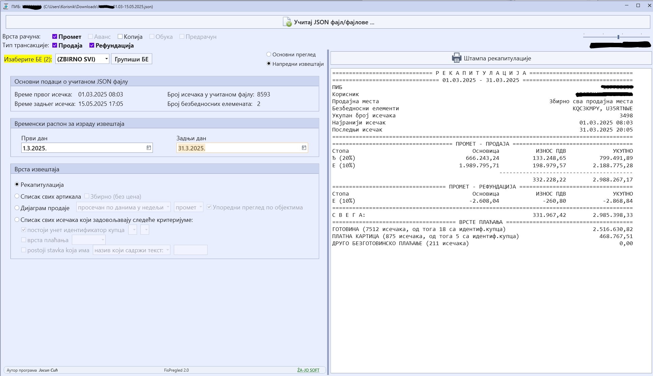
Task: Toggle the Рефундација transaction checkbox
Action: tap(92, 45)
